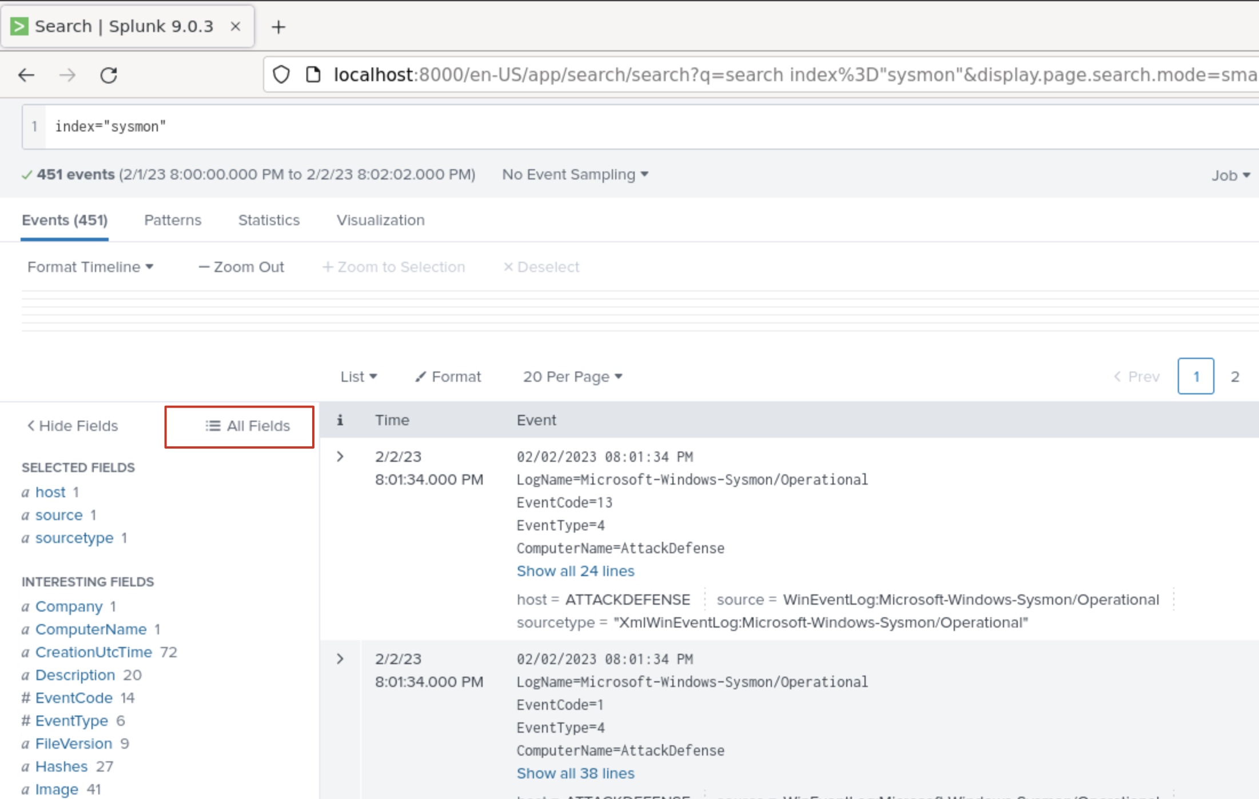This screenshot has height=799, width=1259.
Task: Open the ComputerName interesting field
Action: (91, 629)
